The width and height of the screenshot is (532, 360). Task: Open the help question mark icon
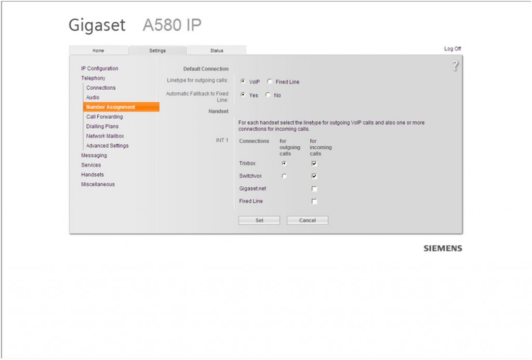point(455,65)
